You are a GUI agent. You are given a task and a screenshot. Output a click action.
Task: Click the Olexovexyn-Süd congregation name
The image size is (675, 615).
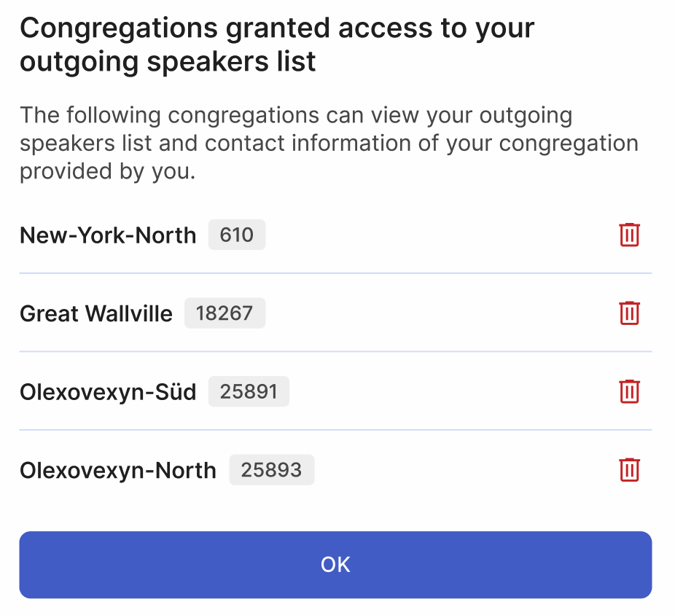click(108, 391)
